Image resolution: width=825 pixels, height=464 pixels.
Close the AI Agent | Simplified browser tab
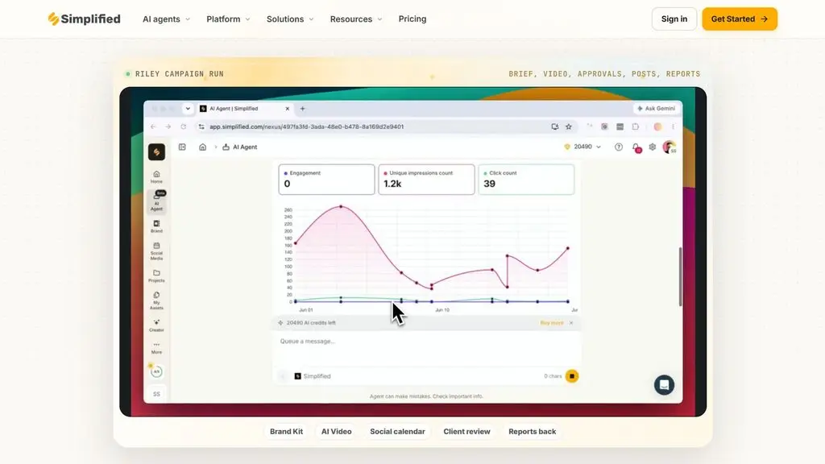[288, 109]
